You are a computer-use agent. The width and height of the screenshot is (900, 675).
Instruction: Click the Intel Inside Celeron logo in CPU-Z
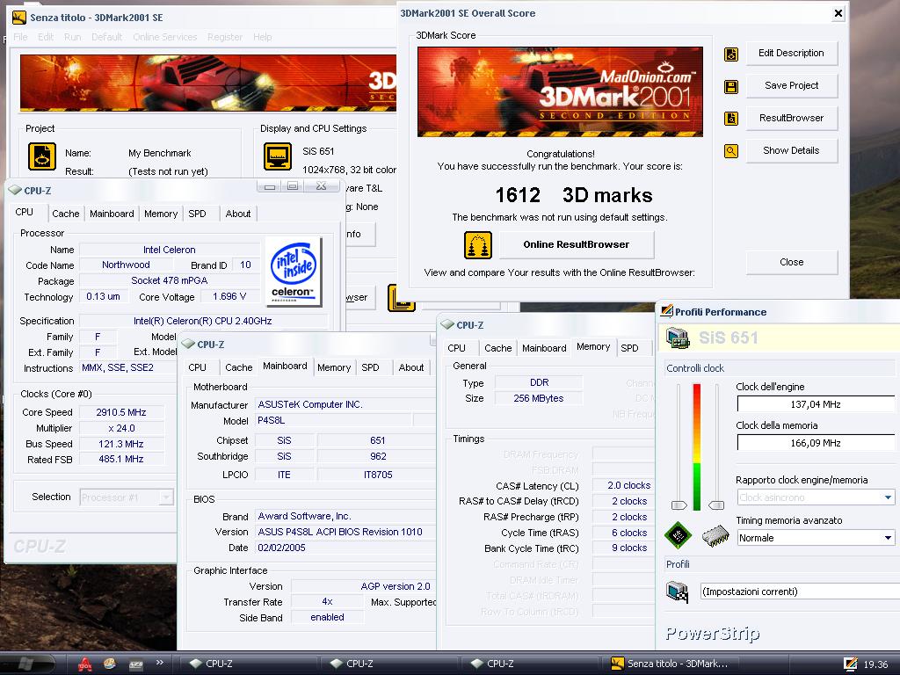[294, 272]
